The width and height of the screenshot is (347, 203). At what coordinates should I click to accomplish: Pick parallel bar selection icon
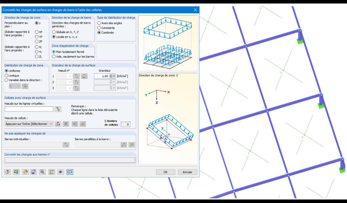(x=124, y=145)
